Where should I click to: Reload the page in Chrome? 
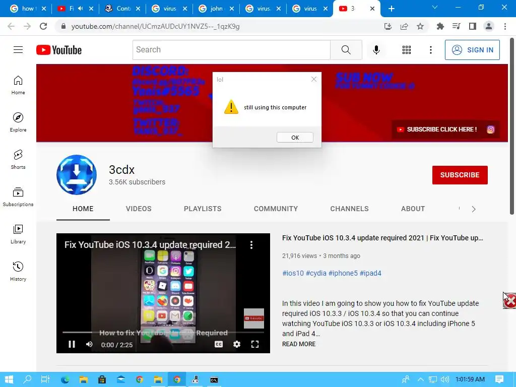pos(43,26)
